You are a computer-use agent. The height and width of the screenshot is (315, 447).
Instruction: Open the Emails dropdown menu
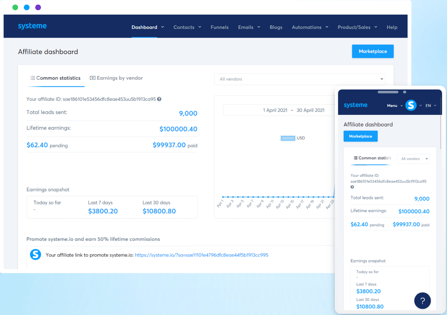coord(249,27)
